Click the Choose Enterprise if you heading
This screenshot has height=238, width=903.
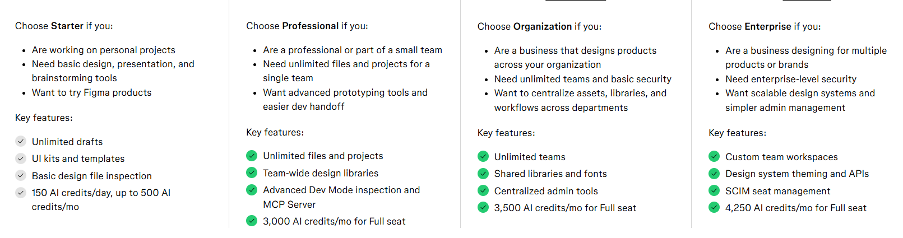click(764, 26)
